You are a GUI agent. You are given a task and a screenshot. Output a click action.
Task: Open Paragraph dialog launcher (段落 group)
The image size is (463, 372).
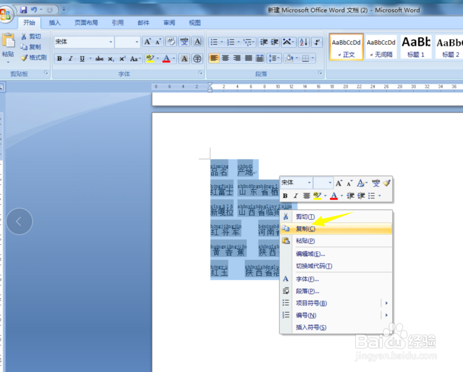coord(320,73)
